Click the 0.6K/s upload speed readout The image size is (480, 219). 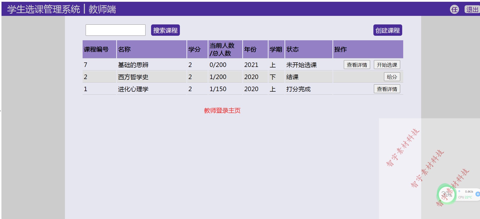point(469,192)
